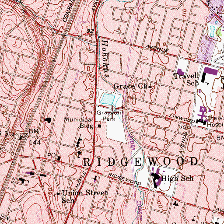
Task: Click the High Sch label
Action: 177,178
